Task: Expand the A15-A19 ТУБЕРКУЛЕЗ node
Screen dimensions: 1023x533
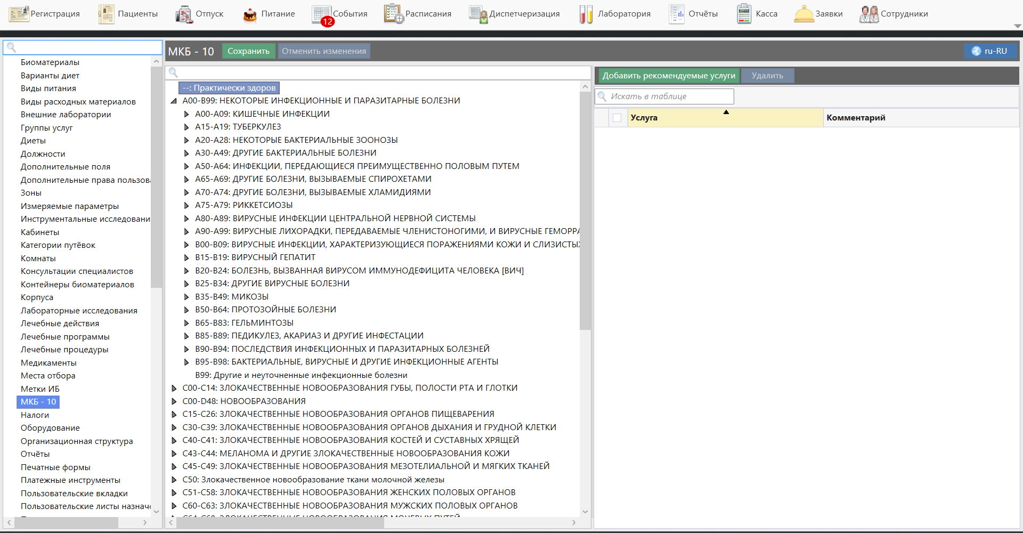Action: pyautogui.click(x=186, y=127)
